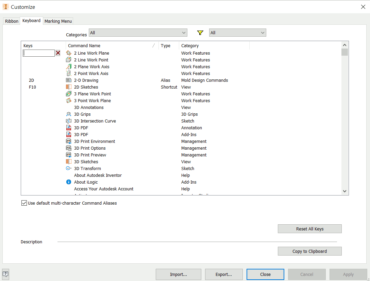Click the 2 Line Work Plane icon
Viewport: 370px width, 281px height.
click(x=68, y=53)
